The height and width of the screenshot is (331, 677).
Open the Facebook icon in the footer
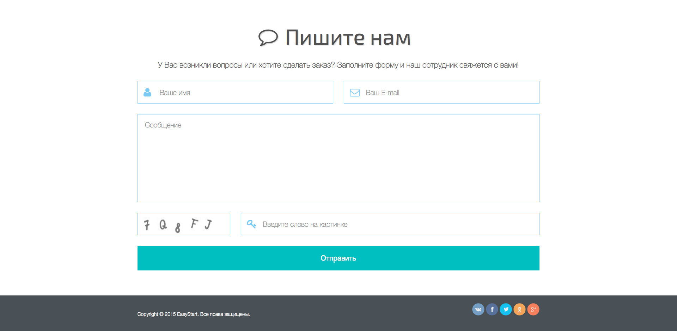(x=492, y=310)
